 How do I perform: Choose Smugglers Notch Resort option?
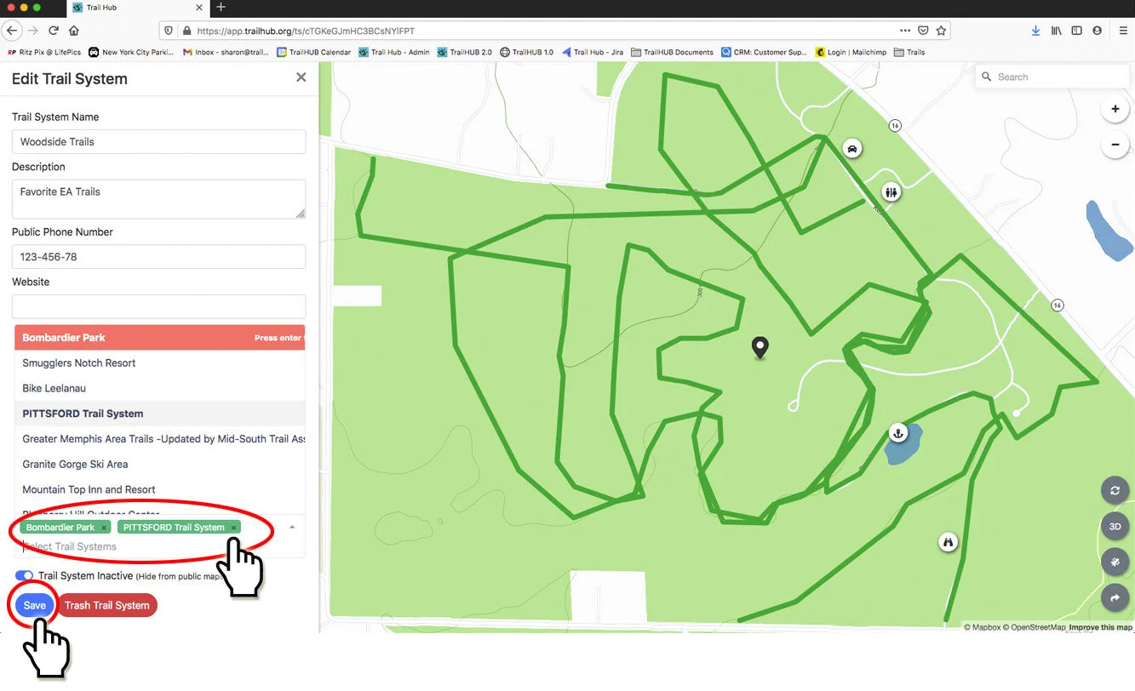click(x=159, y=363)
